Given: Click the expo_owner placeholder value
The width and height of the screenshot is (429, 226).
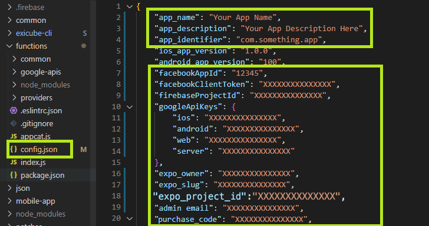Looking at the screenshot, I should pos(256,174).
